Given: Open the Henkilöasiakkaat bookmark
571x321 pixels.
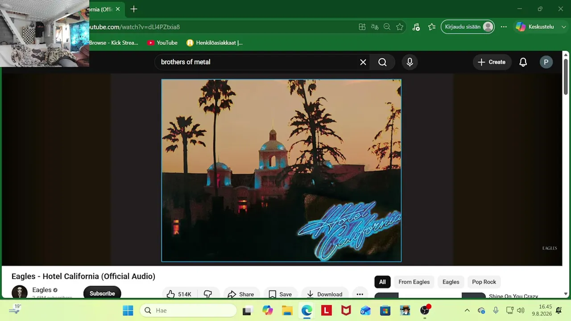Looking at the screenshot, I should point(215,43).
